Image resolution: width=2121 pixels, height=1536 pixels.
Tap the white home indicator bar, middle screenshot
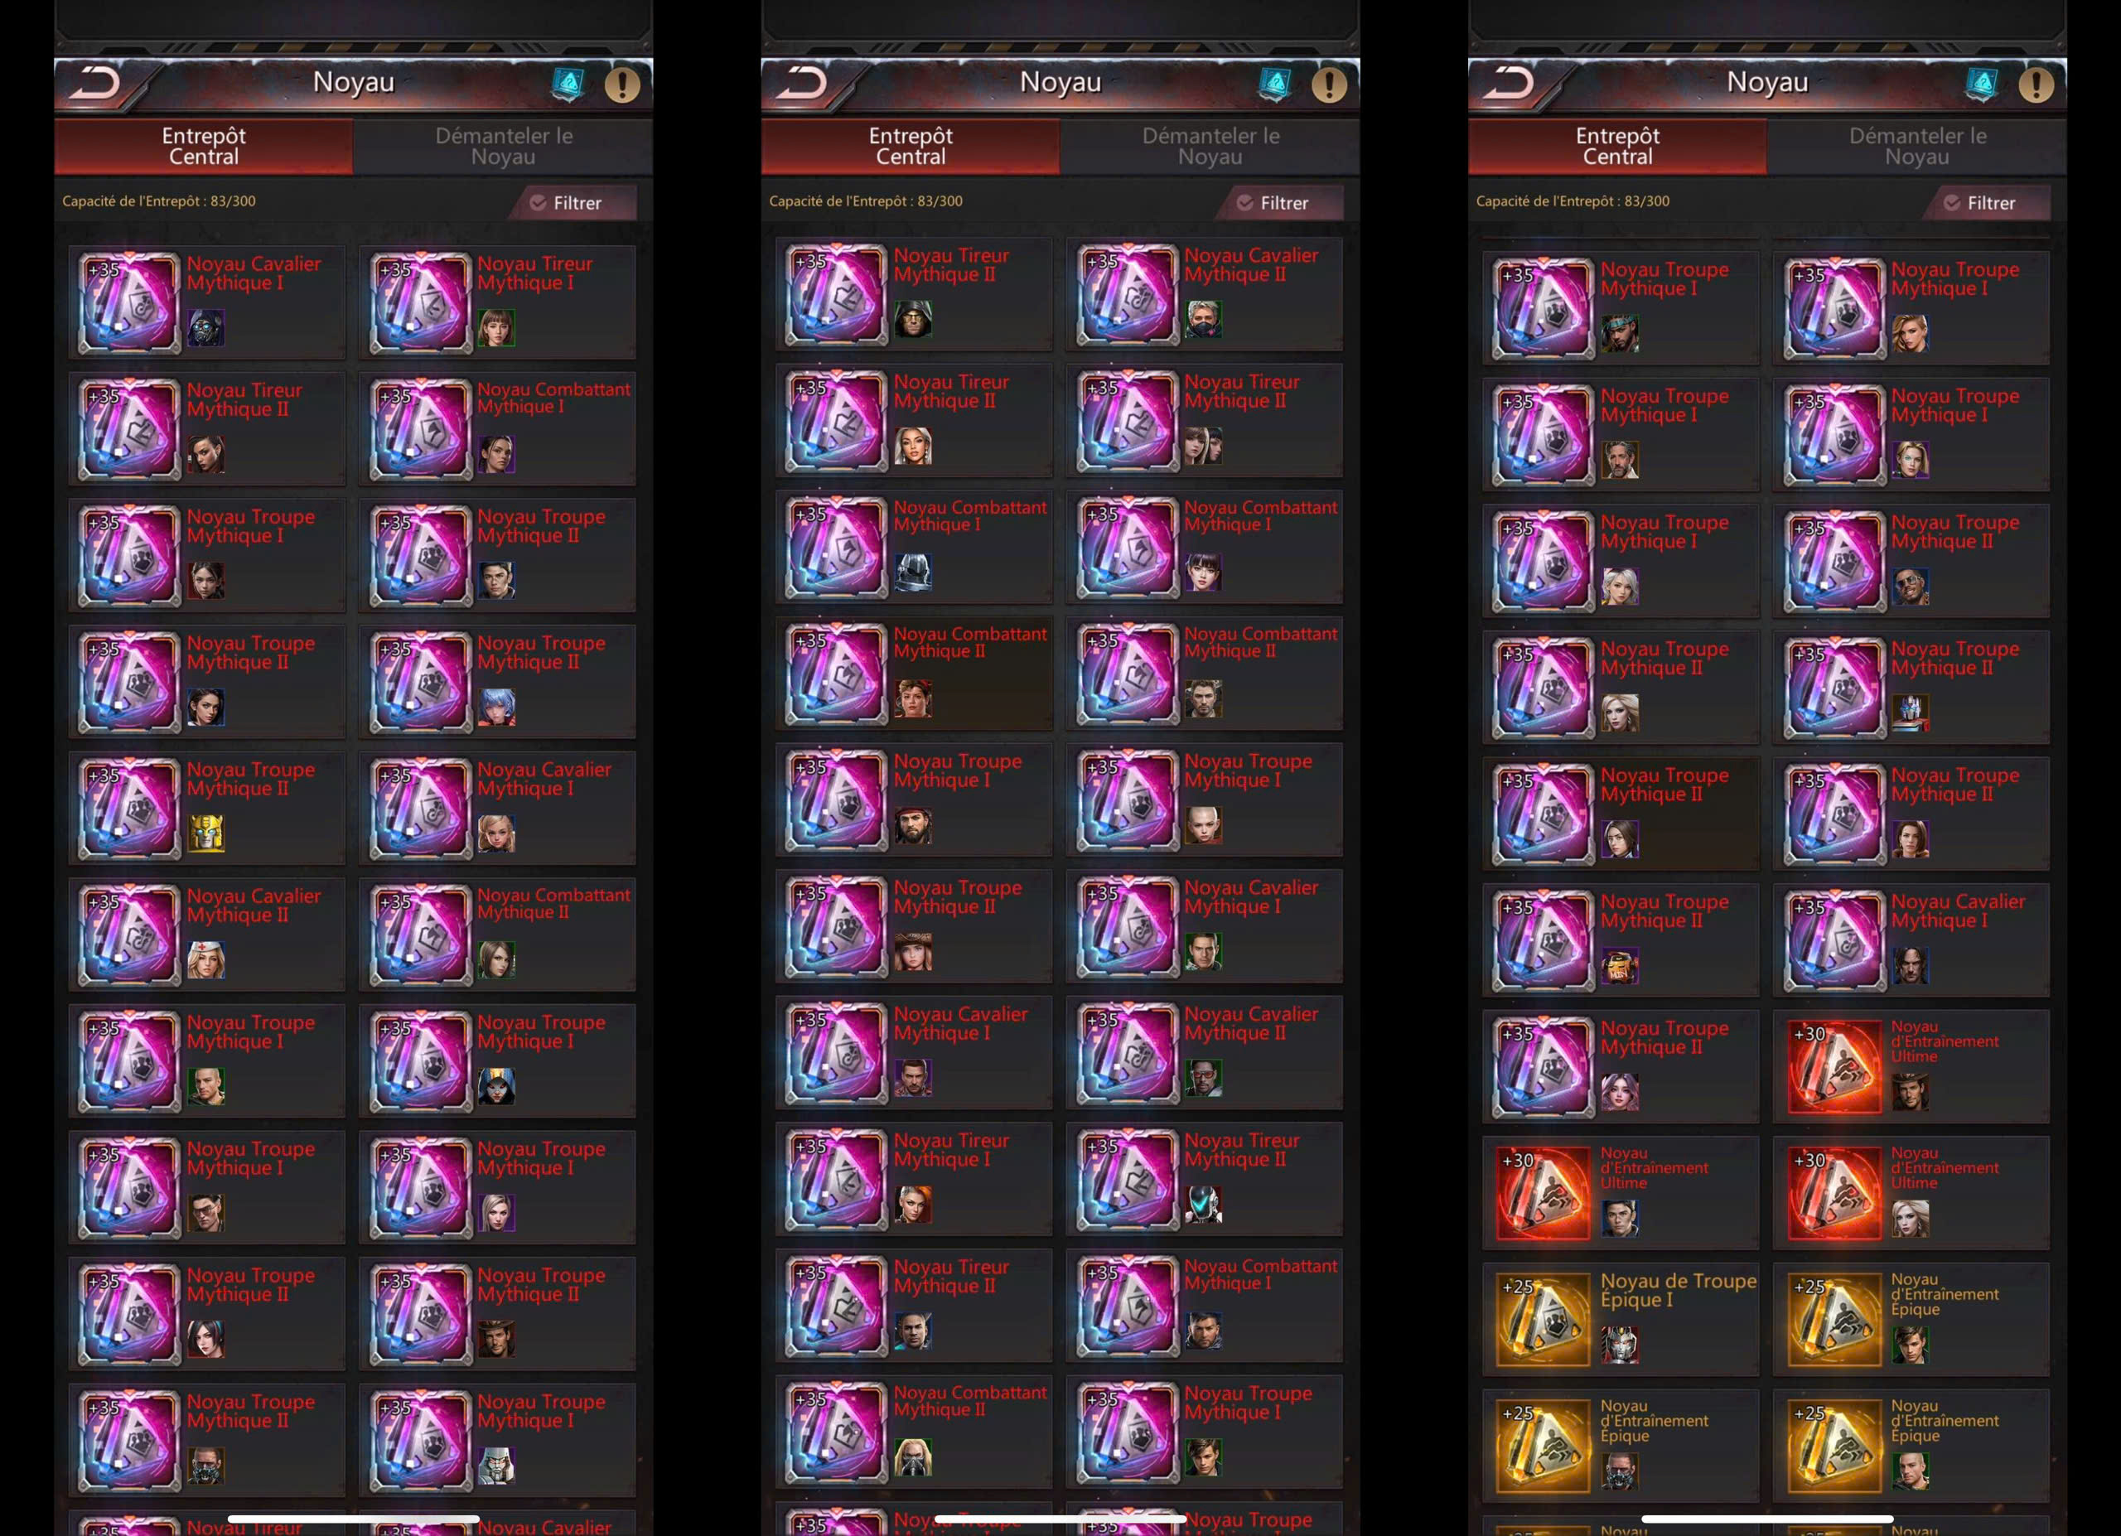[x=1060, y=1519]
